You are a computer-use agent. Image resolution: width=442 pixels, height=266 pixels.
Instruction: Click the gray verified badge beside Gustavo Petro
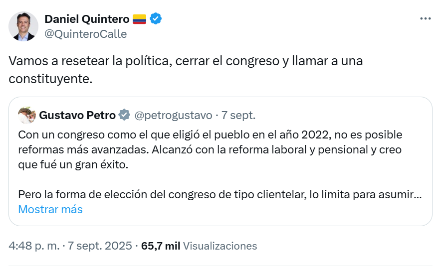coord(124,115)
